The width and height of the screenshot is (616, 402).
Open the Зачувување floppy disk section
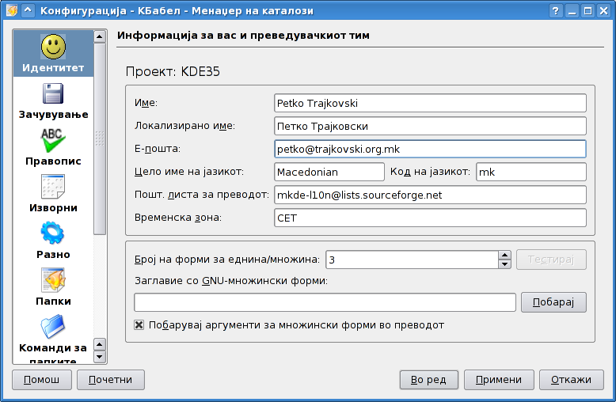click(x=53, y=93)
